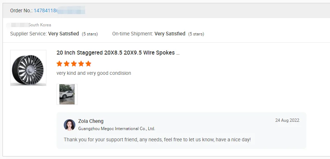Click the fifth orange rating star
Viewport: 330px width, 159px height.
[x=88, y=64]
